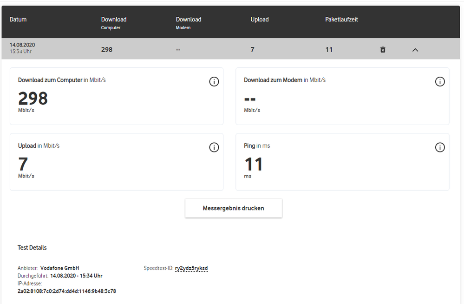Collapse the 14.08.2020 result row
464x304 pixels.
click(x=415, y=50)
